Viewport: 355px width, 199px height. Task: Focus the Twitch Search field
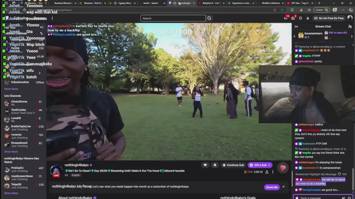(x=173, y=18)
